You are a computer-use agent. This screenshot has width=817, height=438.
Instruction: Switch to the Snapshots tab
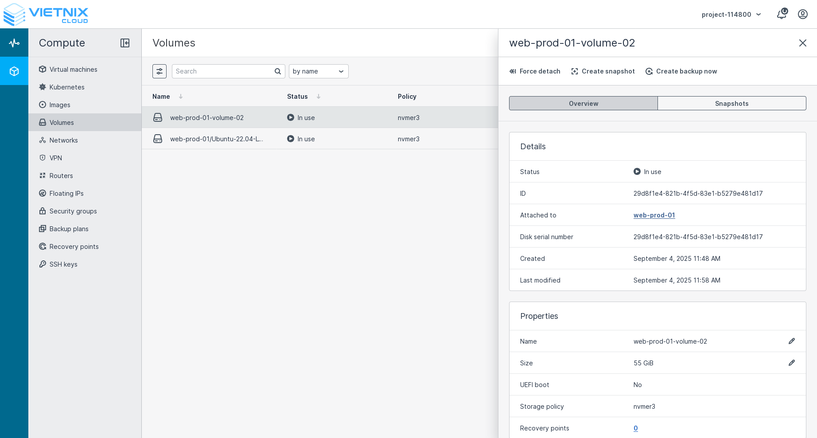coord(731,103)
